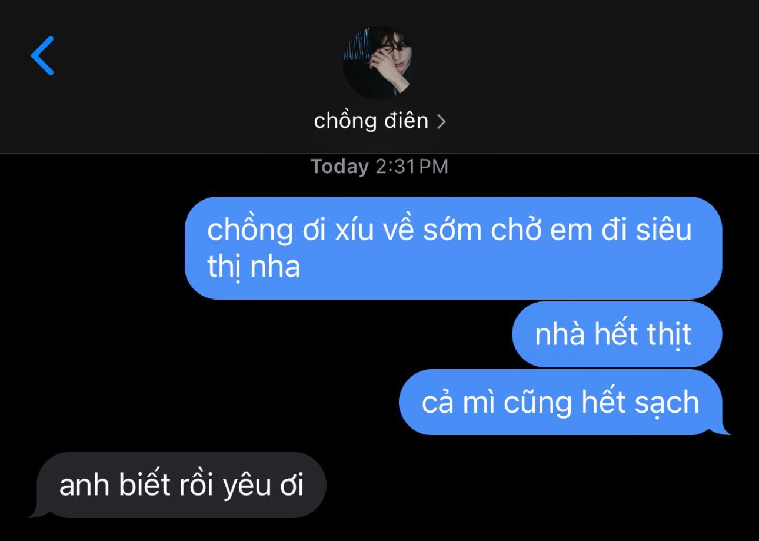
Task: Tap the tail of the gray reply bubble
Action: coord(36,513)
